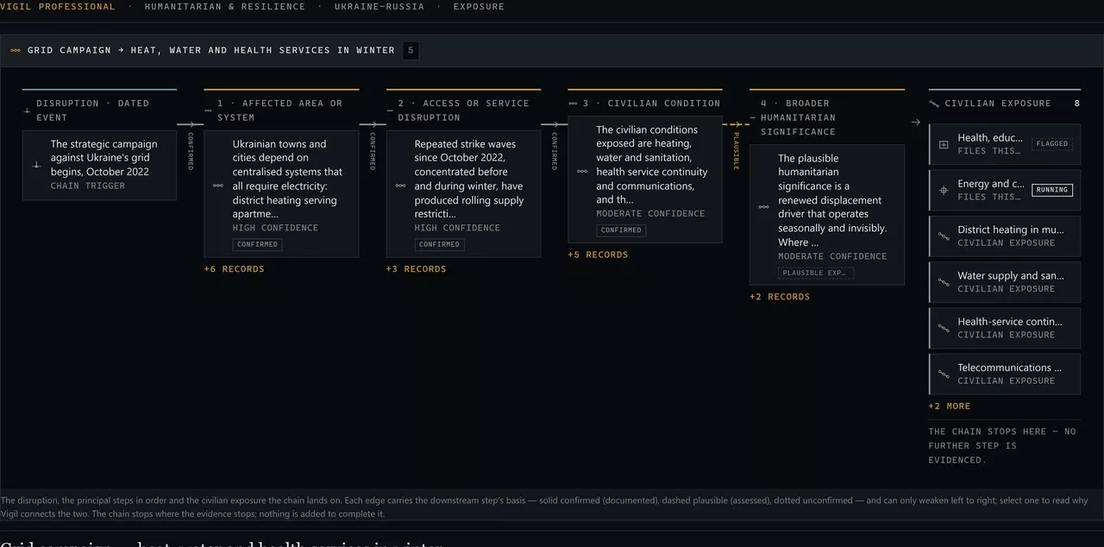Click the plus-box icon on Health, educ... item
The image size is (1104, 547).
click(x=944, y=144)
